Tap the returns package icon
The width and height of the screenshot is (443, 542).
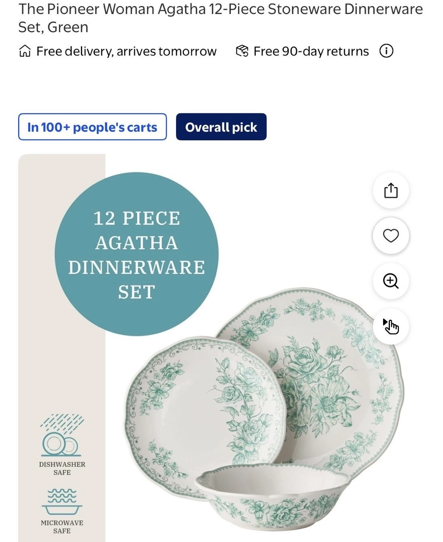point(242,51)
